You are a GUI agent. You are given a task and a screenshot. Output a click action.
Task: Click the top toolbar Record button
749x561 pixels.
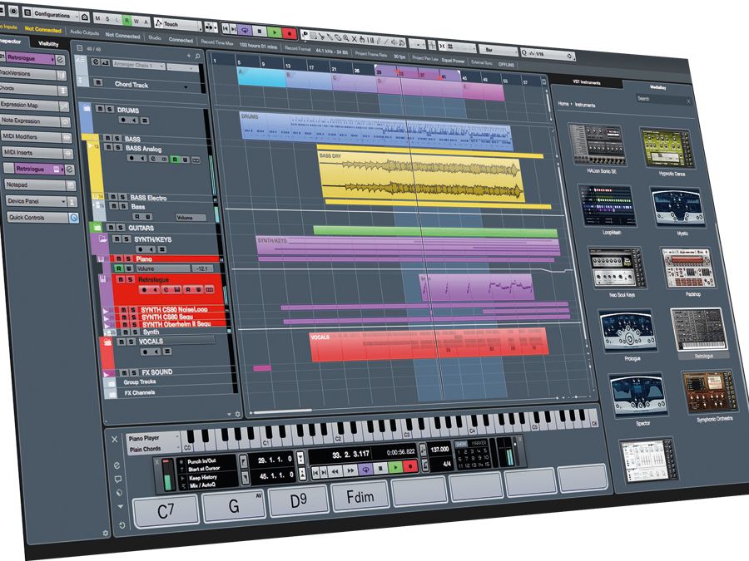tap(290, 33)
